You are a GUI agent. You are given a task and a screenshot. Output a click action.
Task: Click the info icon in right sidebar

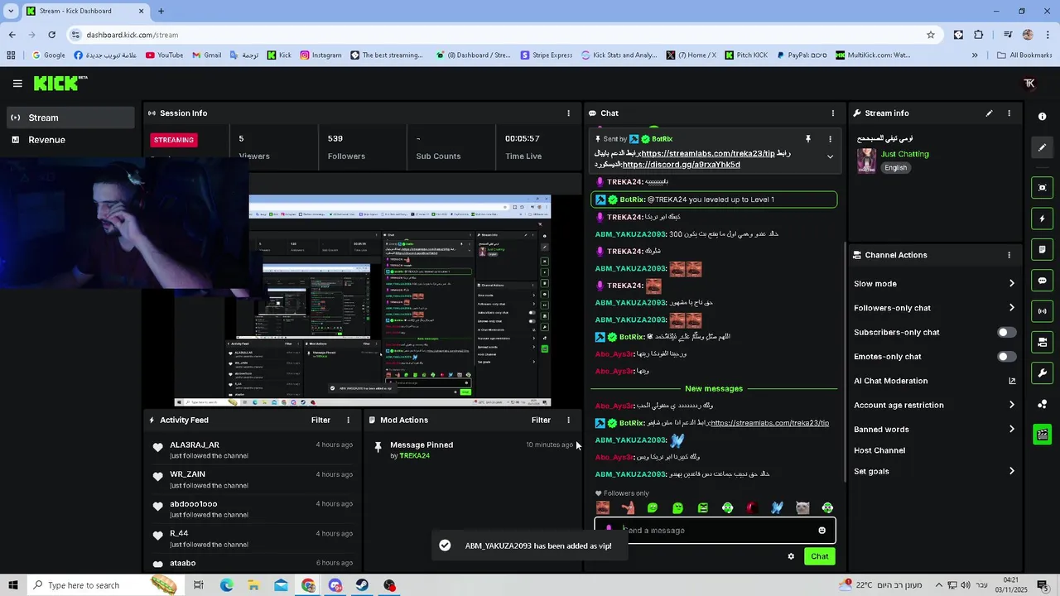tap(1043, 117)
